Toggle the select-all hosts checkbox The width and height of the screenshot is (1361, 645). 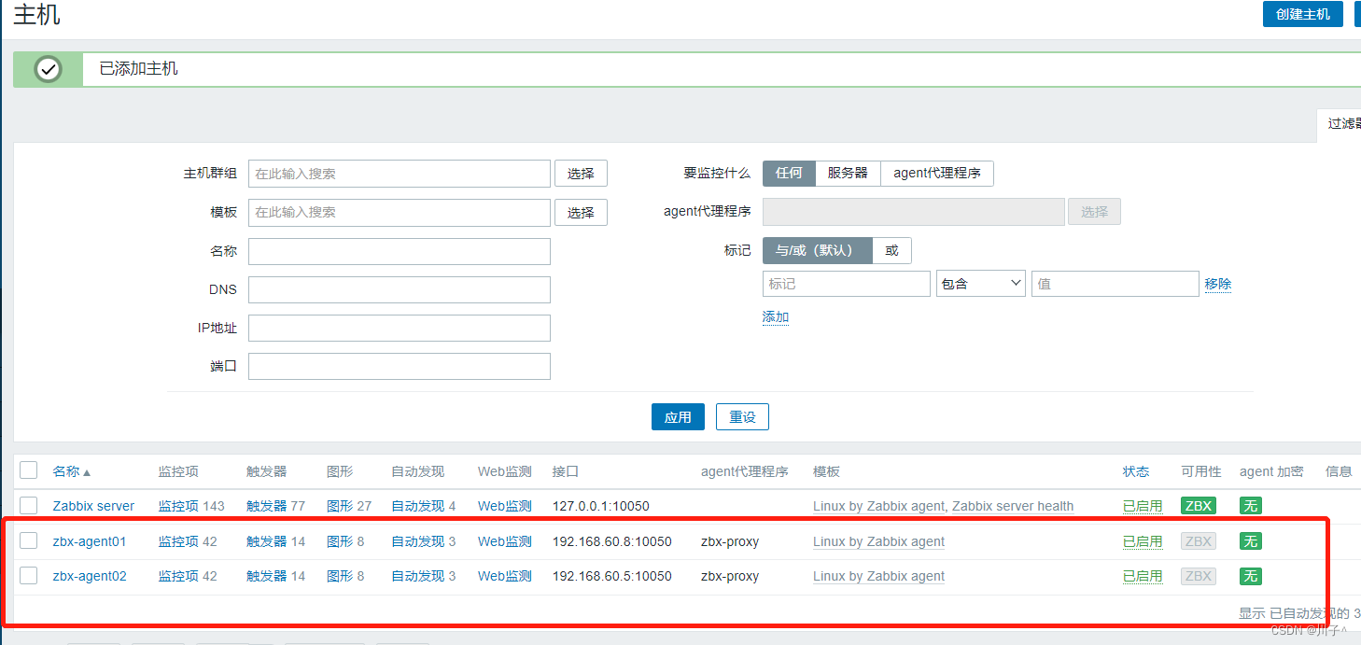click(29, 470)
